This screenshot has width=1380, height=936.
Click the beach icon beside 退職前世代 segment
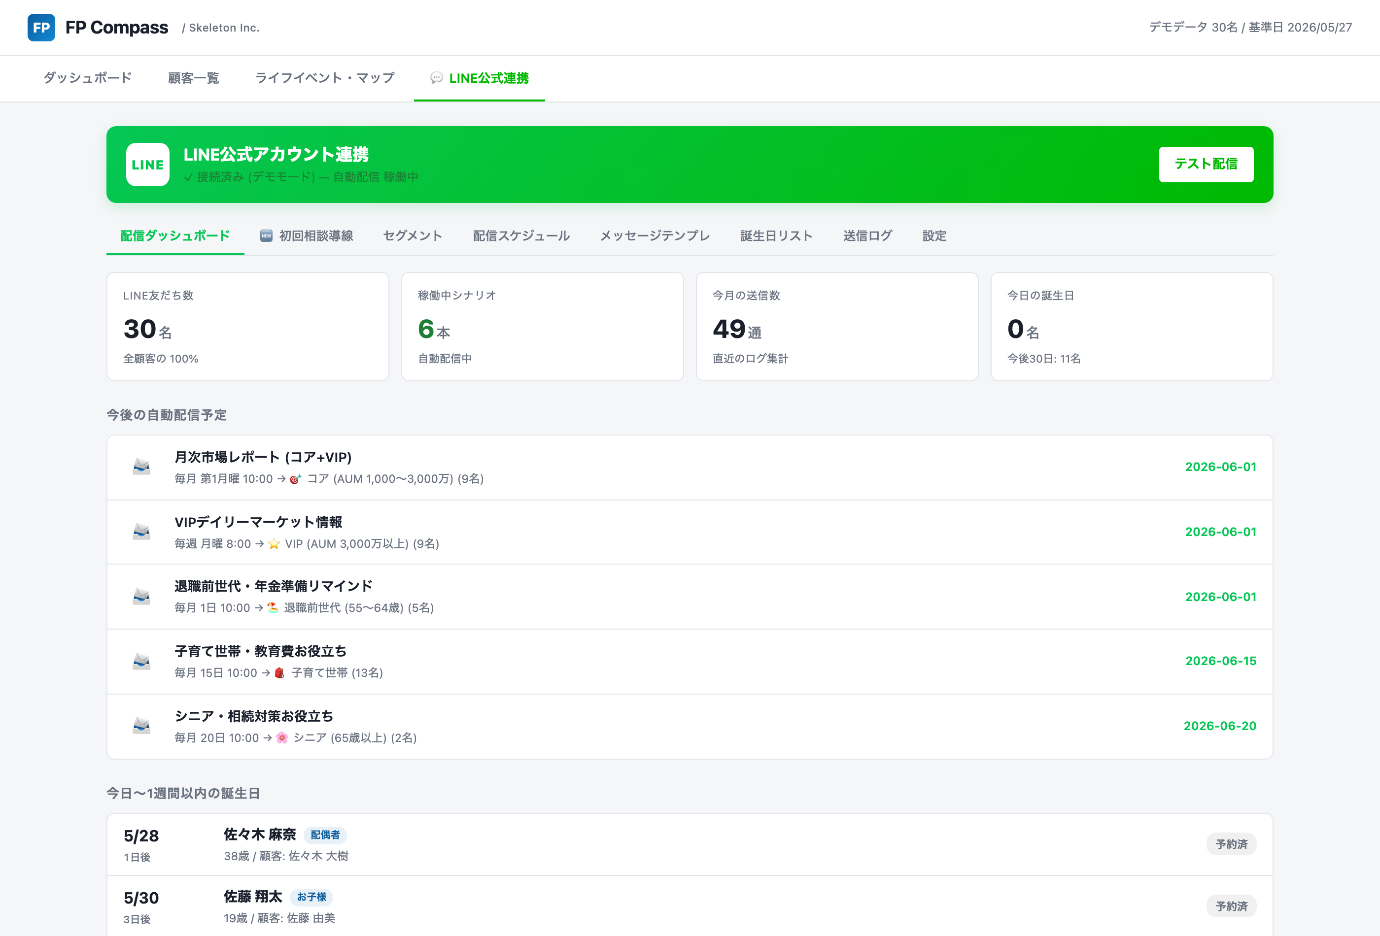(x=273, y=608)
